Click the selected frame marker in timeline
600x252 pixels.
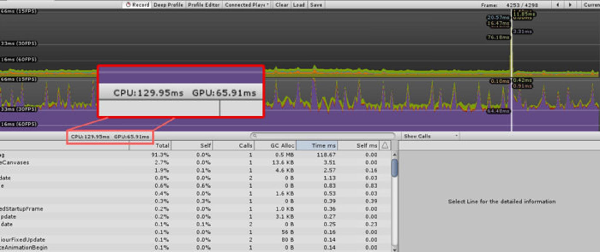point(512,70)
